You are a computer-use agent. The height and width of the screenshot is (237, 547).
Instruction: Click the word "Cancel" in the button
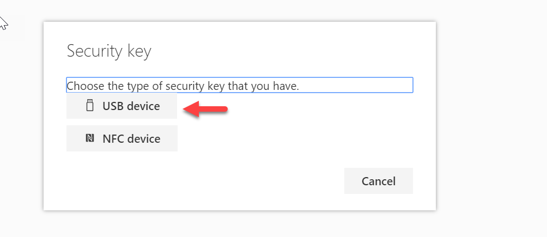pos(379,181)
